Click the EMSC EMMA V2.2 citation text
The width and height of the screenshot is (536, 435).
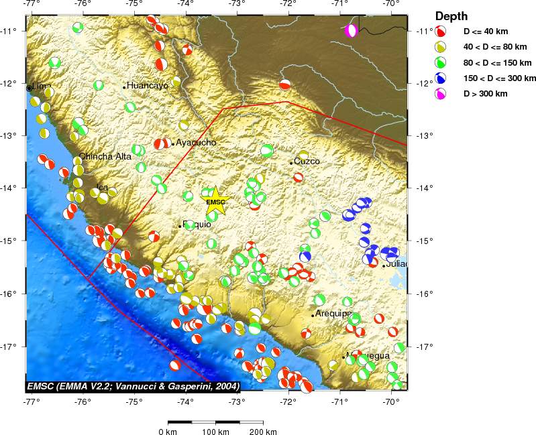pos(132,386)
